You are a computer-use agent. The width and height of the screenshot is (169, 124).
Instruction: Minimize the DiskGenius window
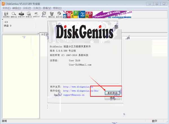click(150, 4)
